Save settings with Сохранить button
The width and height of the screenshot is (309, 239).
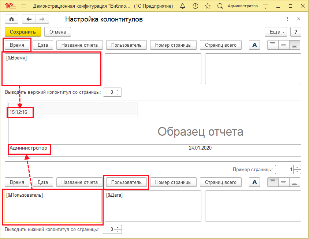tap(23, 32)
